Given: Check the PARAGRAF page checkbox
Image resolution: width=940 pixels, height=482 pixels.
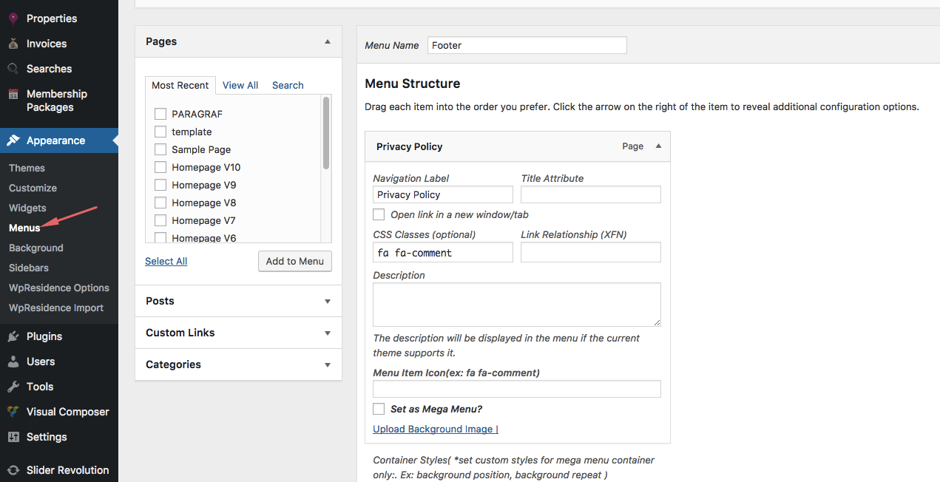Looking at the screenshot, I should coord(160,114).
